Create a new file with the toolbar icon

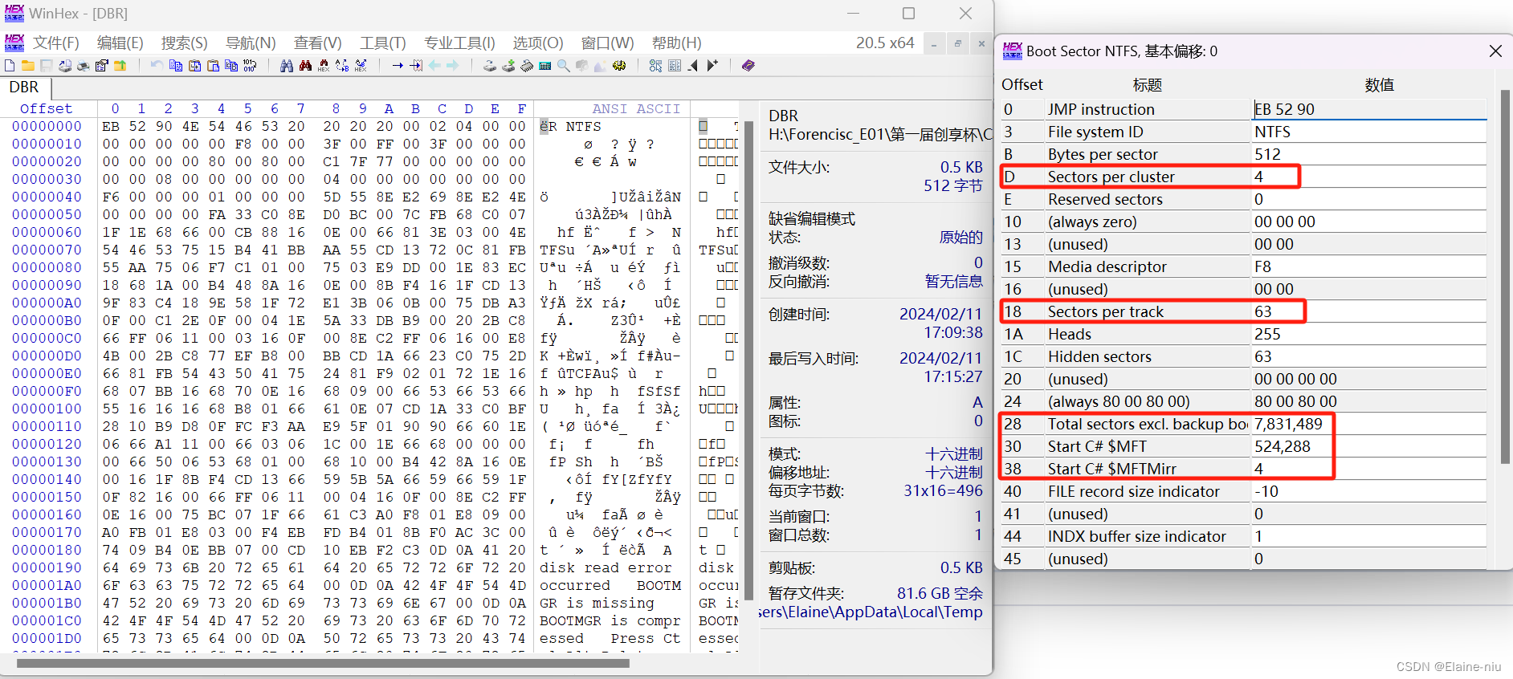9,66
